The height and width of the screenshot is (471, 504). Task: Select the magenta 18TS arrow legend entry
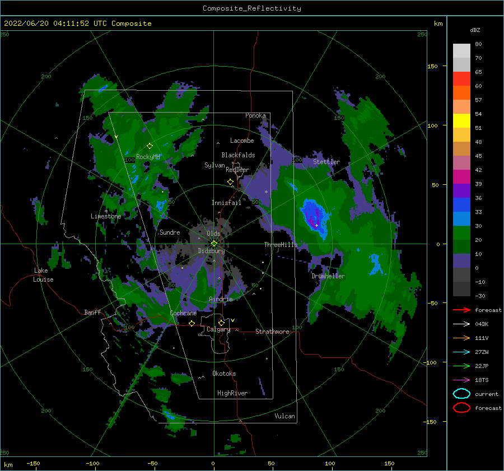[461, 380]
